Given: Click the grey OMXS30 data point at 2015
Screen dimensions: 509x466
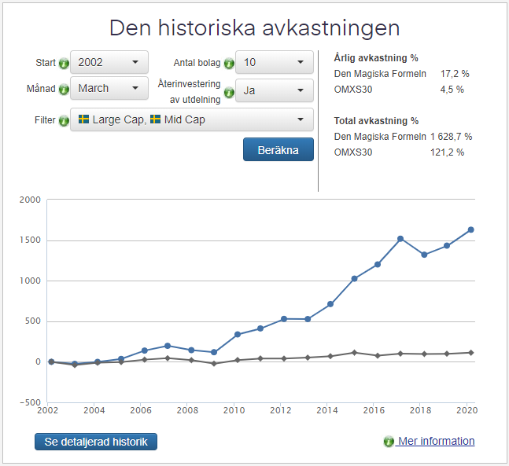Looking at the screenshot, I should (x=354, y=352).
